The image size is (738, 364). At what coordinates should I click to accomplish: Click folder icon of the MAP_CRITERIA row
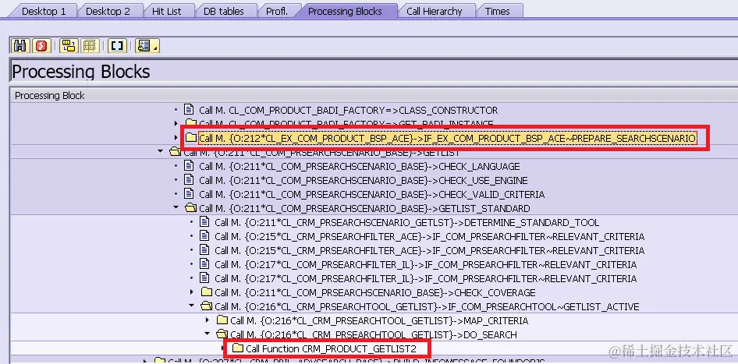click(x=222, y=320)
